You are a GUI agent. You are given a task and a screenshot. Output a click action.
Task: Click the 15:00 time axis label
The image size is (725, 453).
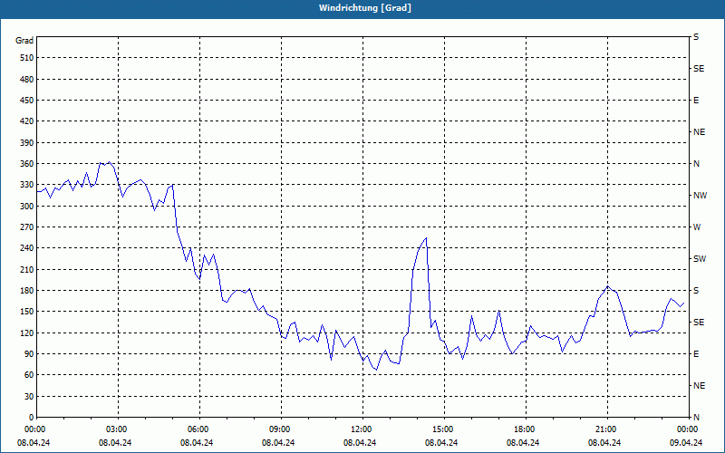click(443, 429)
